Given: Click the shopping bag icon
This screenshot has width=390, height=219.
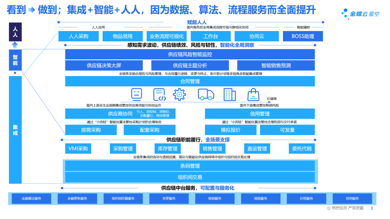Looking at the screenshot, I should coord(253,94).
